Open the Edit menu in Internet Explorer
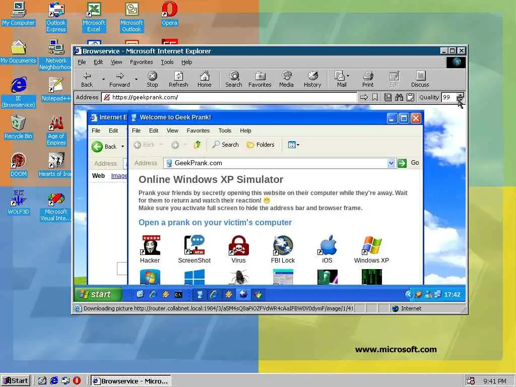This screenshot has height=387, width=516. (x=98, y=62)
